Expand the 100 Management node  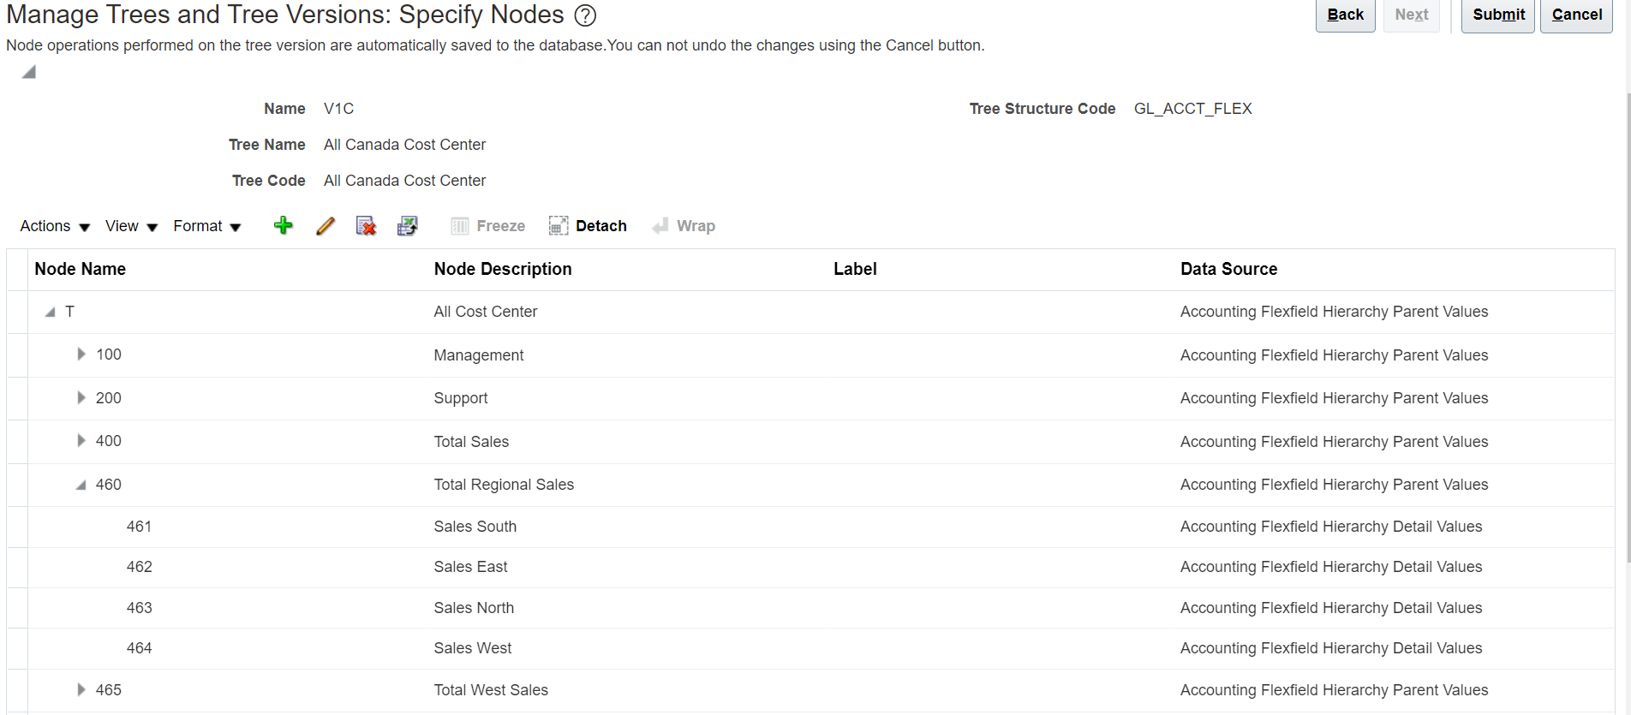pyautogui.click(x=80, y=354)
